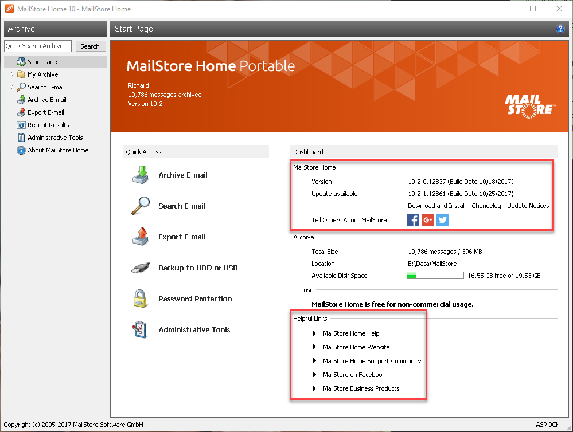Click the MailStore logo in banner
Viewport: 573px width, 432px height.
click(x=530, y=106)
